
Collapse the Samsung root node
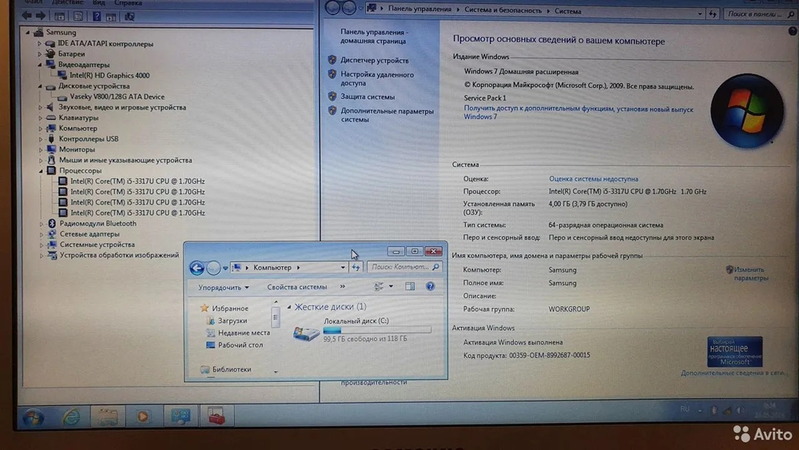(x=27, y=32)
